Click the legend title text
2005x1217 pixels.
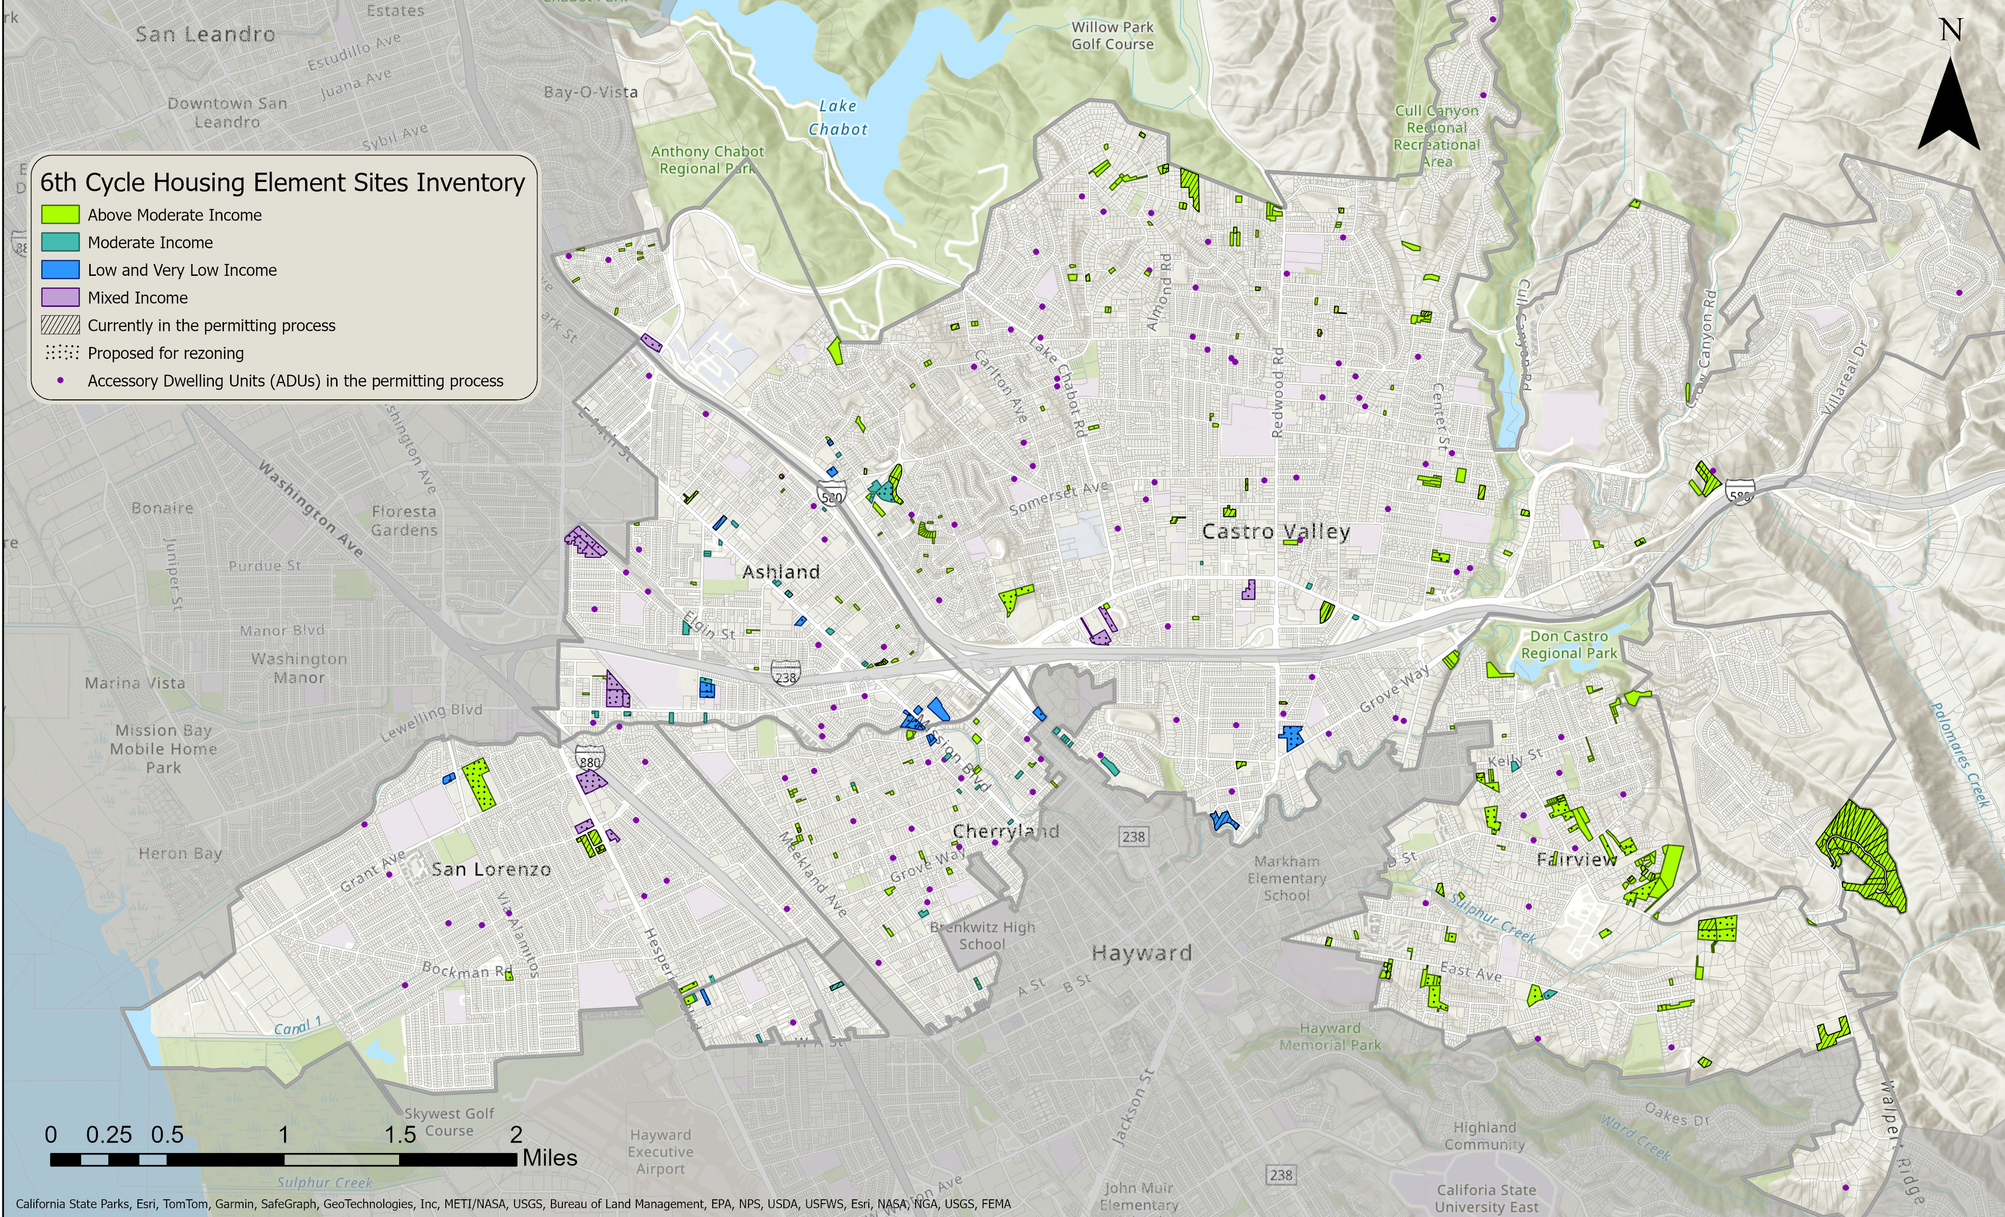(282, 182)
